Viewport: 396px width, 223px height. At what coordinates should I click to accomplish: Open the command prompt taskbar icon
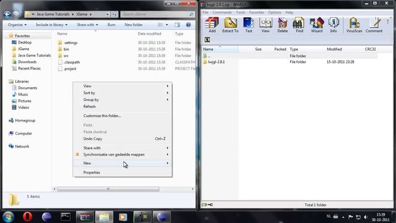point(66,217)
